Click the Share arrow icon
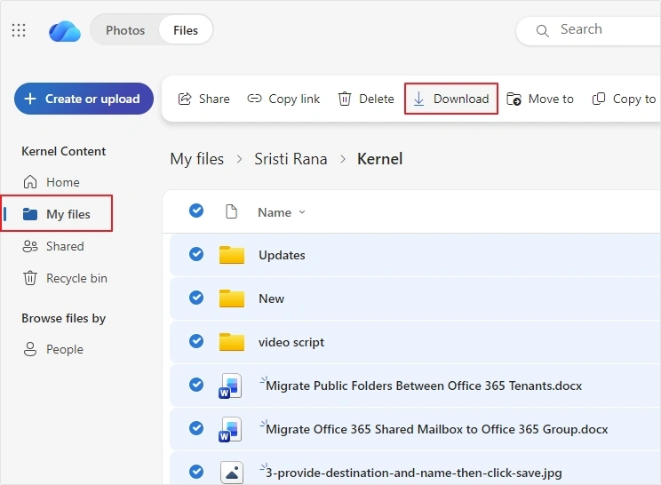Viewport: 661px width, 485px height. (185, 99)
